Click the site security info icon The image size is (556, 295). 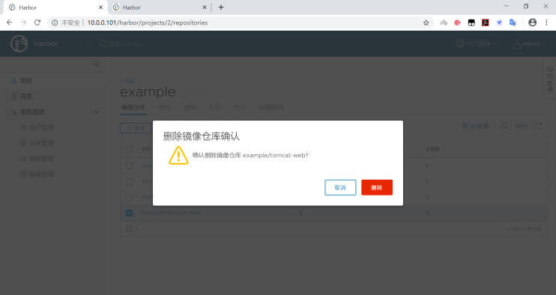point(55,22)
